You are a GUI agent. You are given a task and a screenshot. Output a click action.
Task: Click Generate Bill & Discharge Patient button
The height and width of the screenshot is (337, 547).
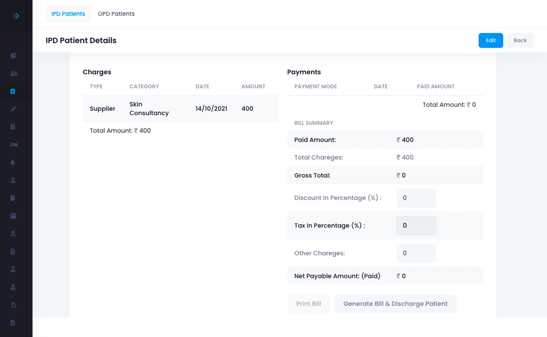coord(395,304)
